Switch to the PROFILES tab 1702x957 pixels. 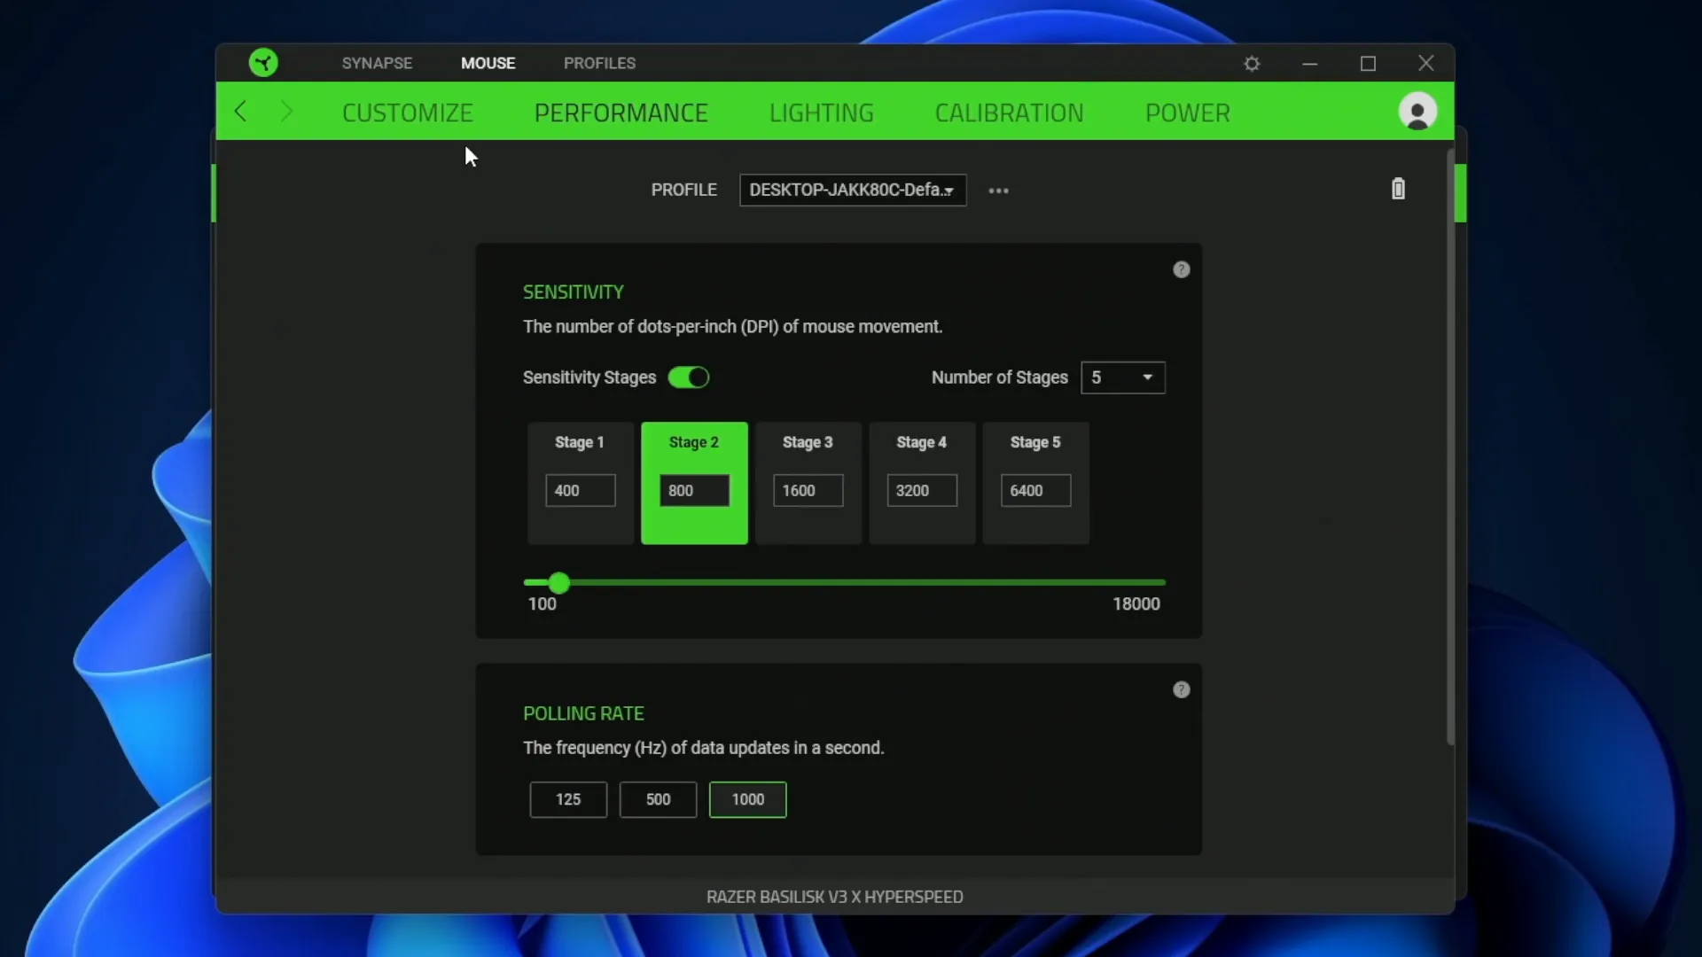(x=599, y=63)
